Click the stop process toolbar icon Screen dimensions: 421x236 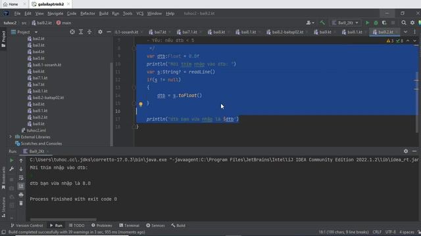[393, 23]
